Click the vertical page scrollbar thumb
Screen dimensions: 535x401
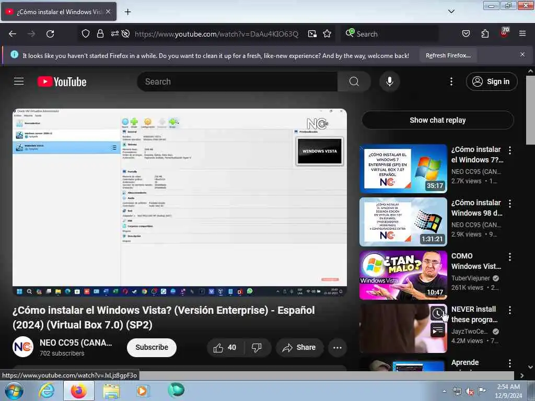click(x=530, y=110)
